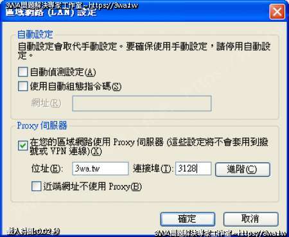Dismiss the dialog with 取消
This screenshot has height=237, width=289.
tap(251, 219)
